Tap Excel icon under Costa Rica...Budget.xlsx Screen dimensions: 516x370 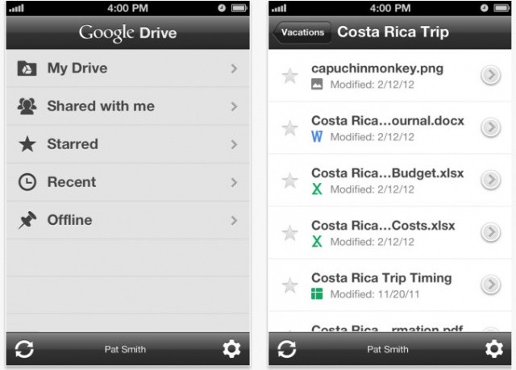point(317,189)
